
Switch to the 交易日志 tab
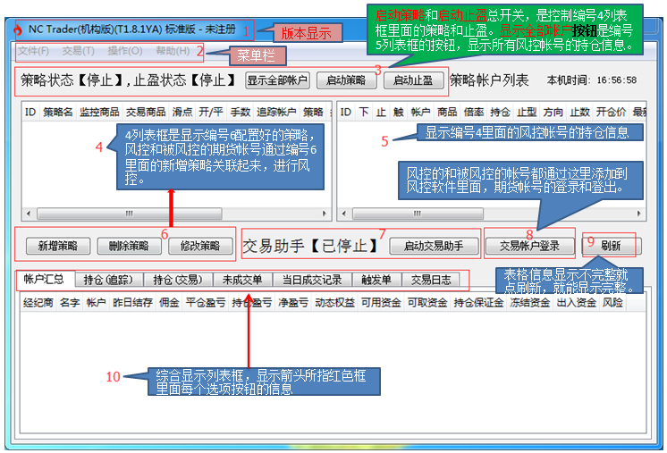431,280
